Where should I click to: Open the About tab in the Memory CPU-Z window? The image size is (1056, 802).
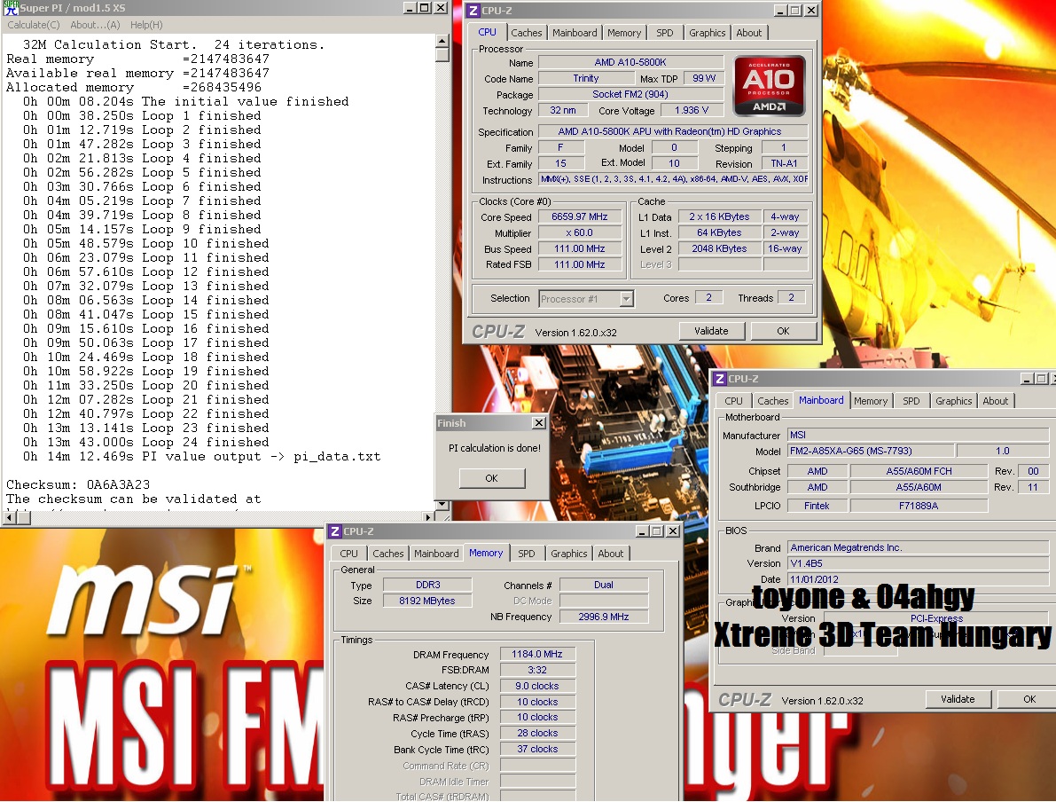point(611,554)
